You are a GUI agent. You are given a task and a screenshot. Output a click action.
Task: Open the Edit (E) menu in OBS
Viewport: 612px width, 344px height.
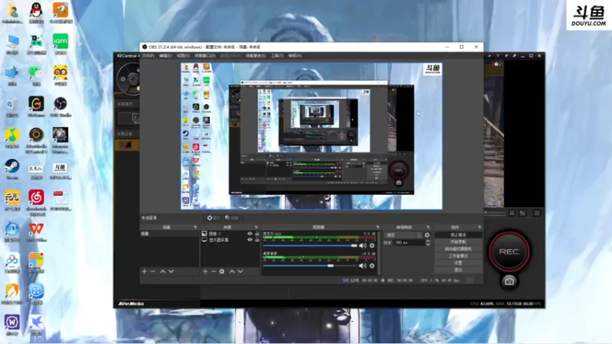tap(165, 56)
